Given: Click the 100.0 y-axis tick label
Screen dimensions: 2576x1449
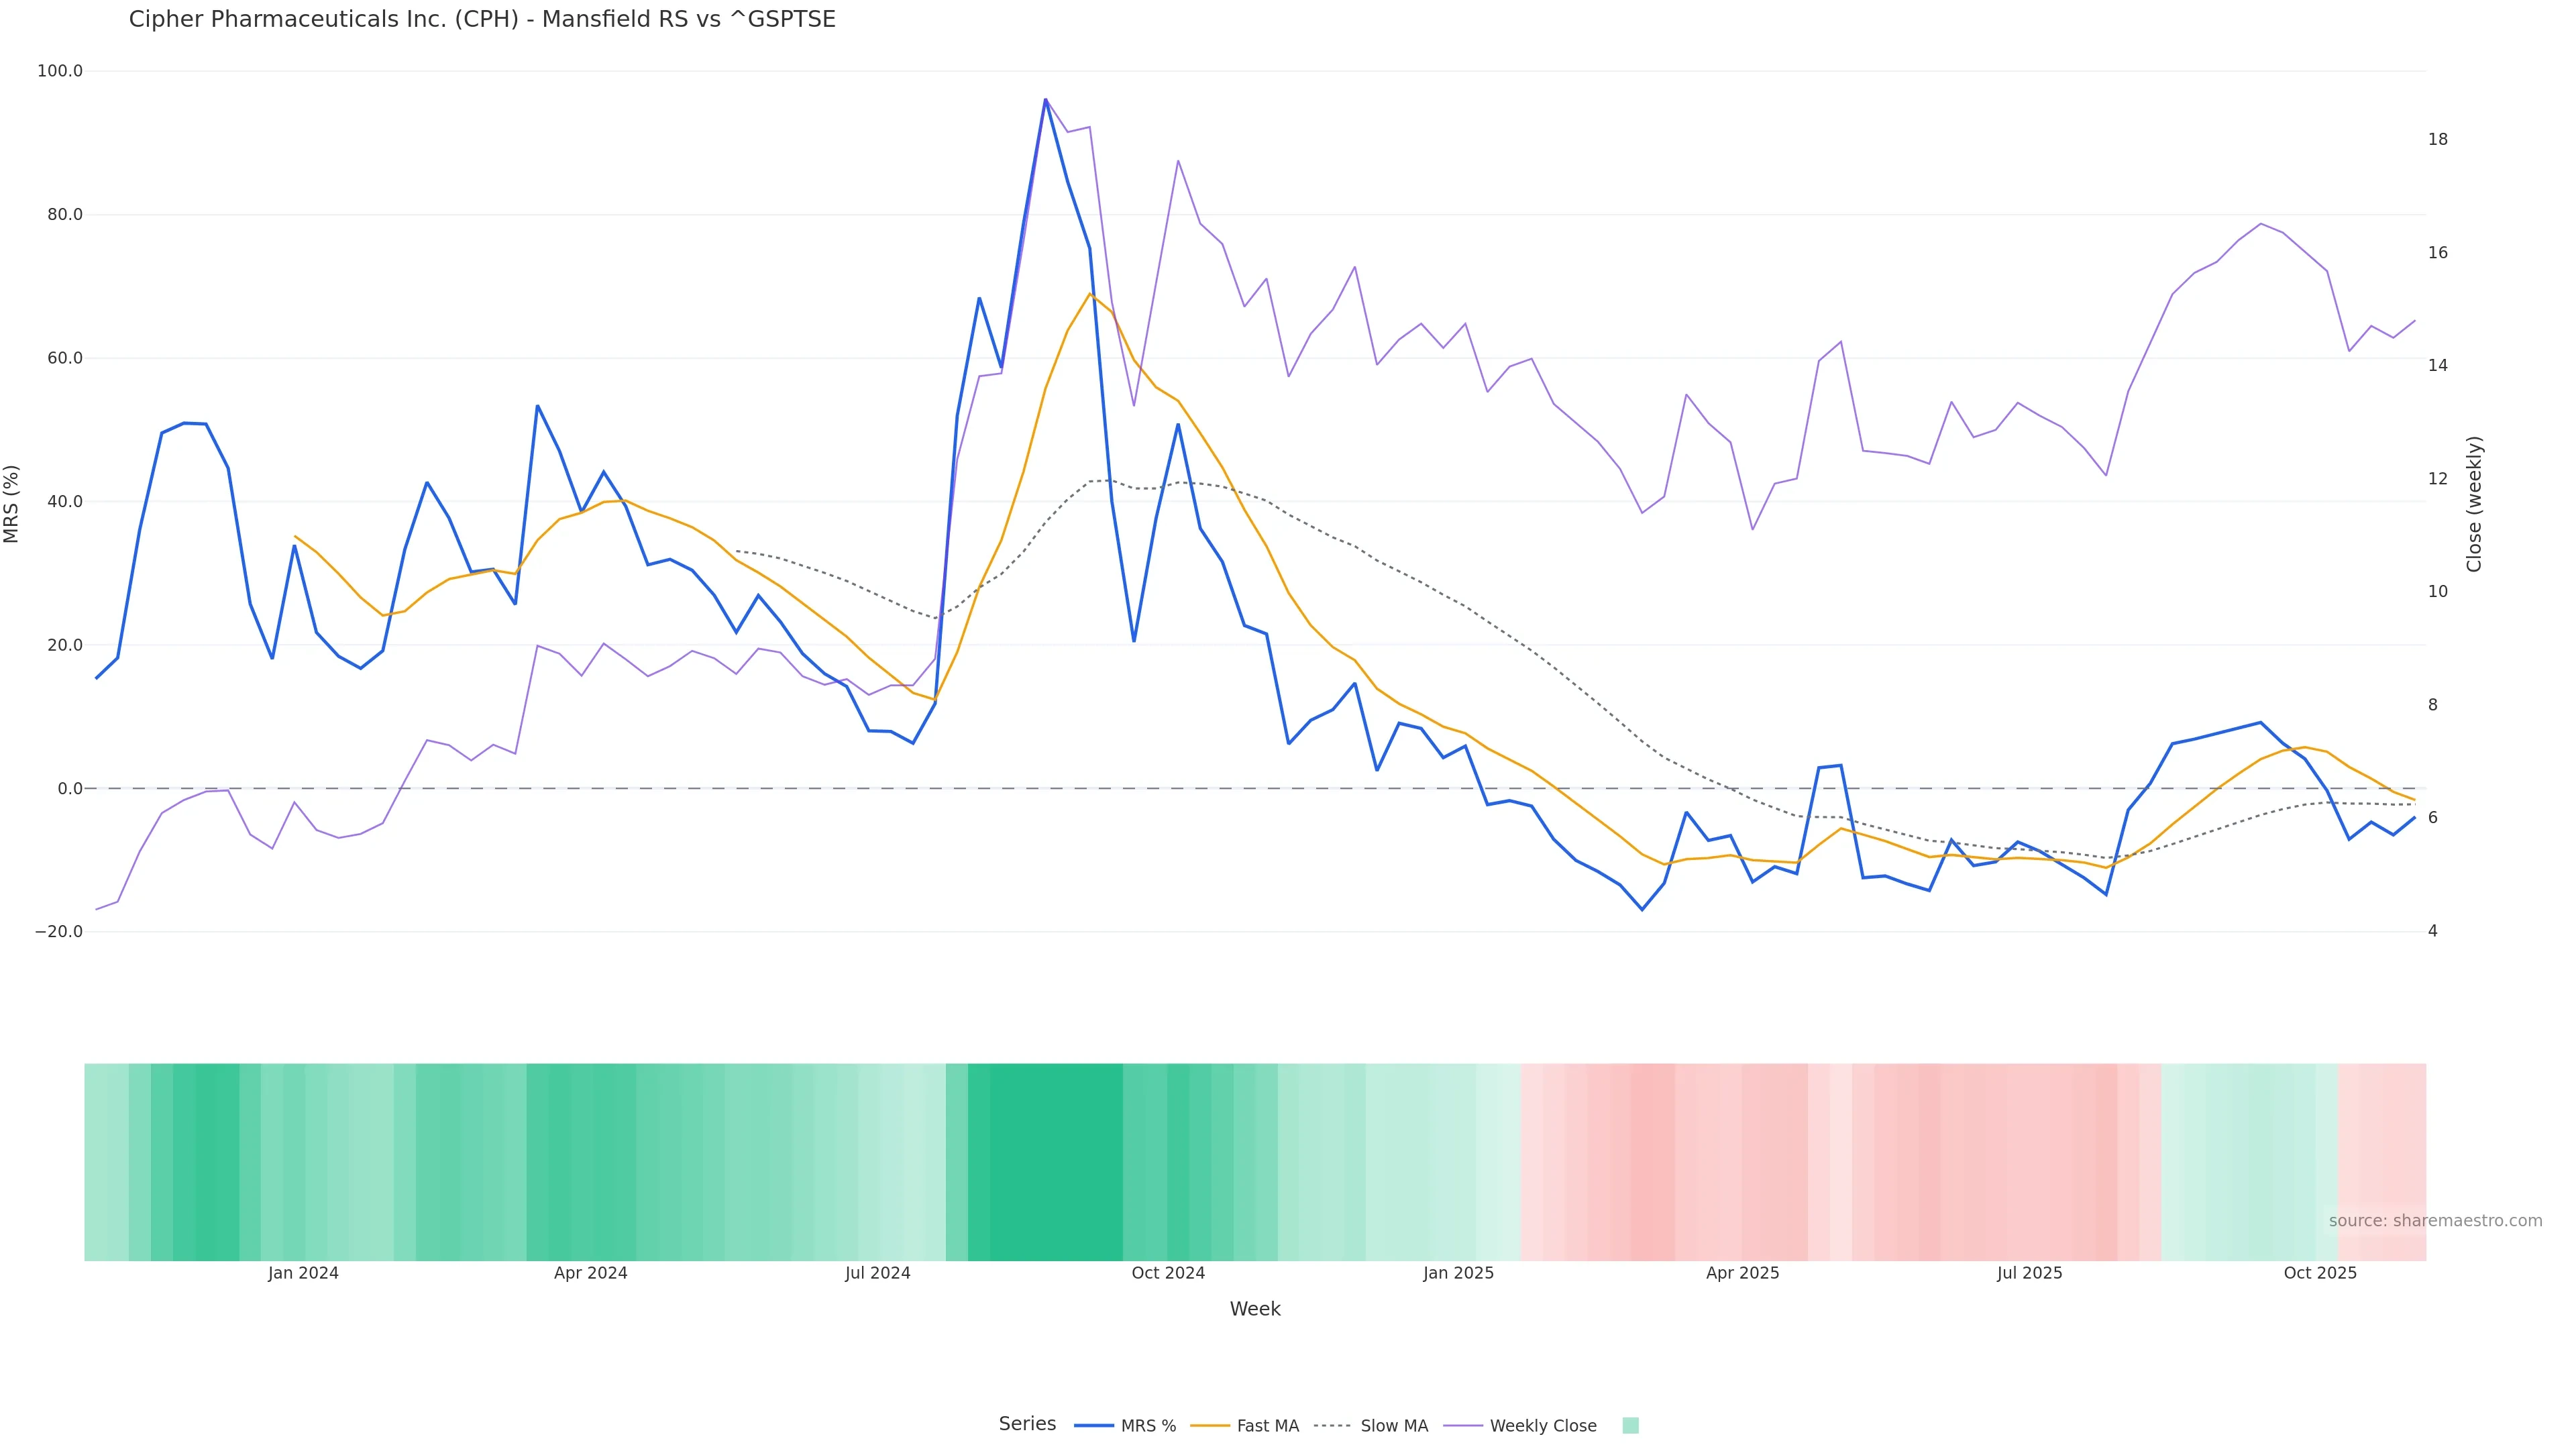Looking at the screenshot, I should (60, 71).
